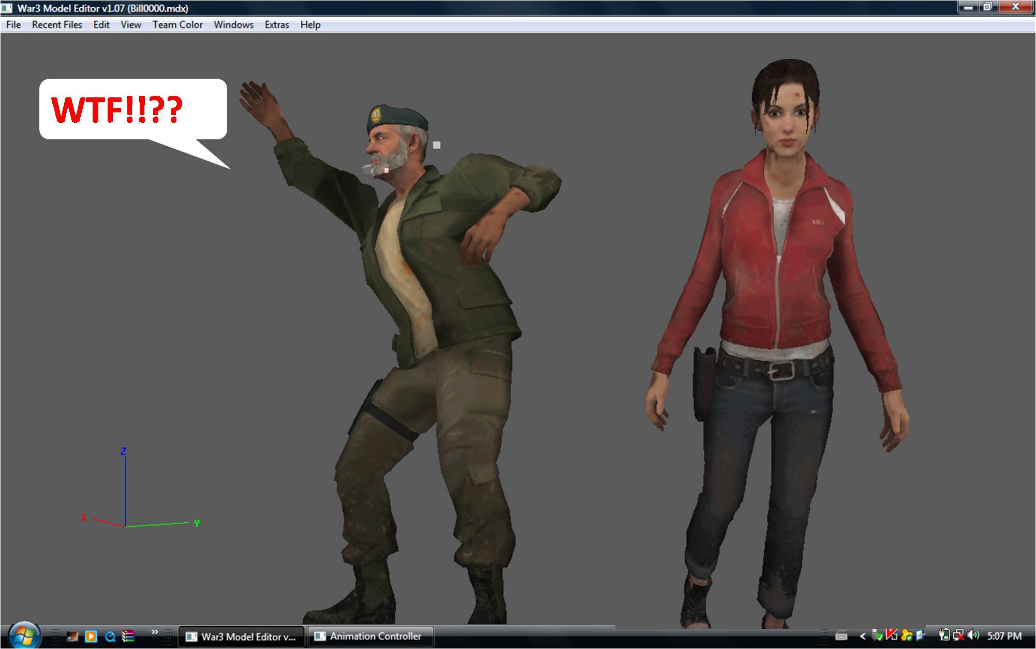Click the small gray bone node square
The height and width of the screenshot is (649, 1036).
point(437,145)
